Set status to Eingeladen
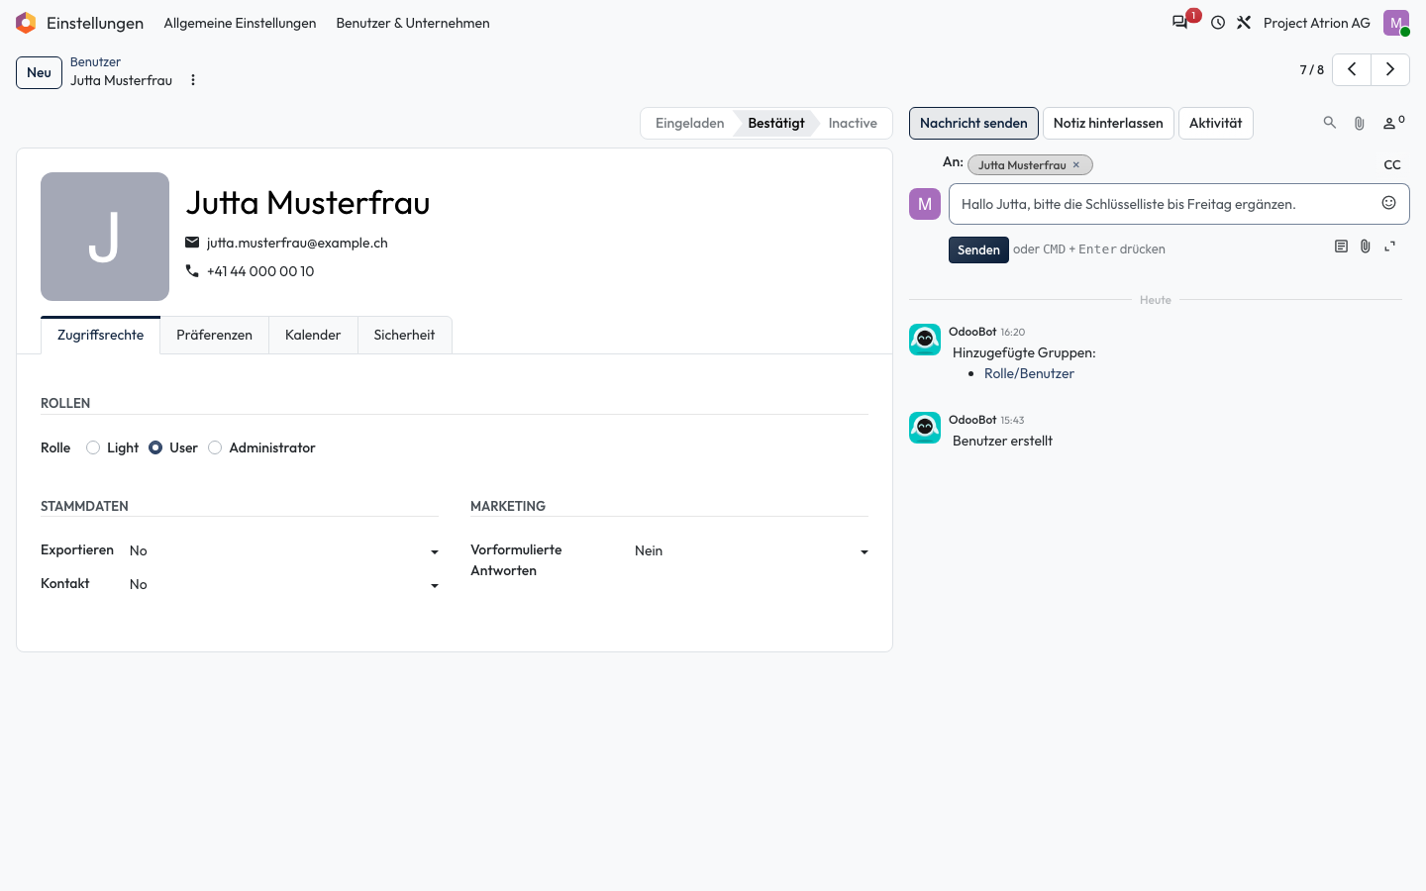This screenshot has height=891, width=1426. [x=689, y=123]
